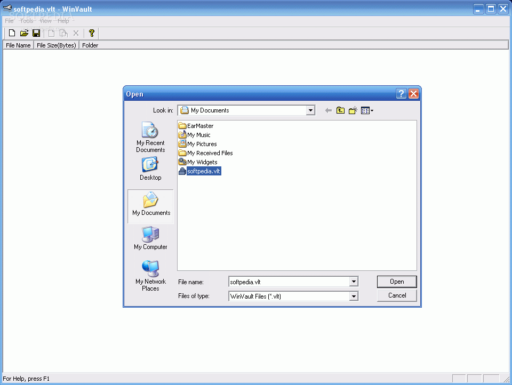512x385 pixels.
Task: Expand the File name dropdown arrow
Action: coord(354,282)
